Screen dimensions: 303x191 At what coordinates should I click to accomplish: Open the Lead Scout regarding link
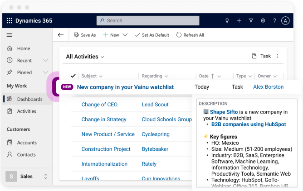155,105
